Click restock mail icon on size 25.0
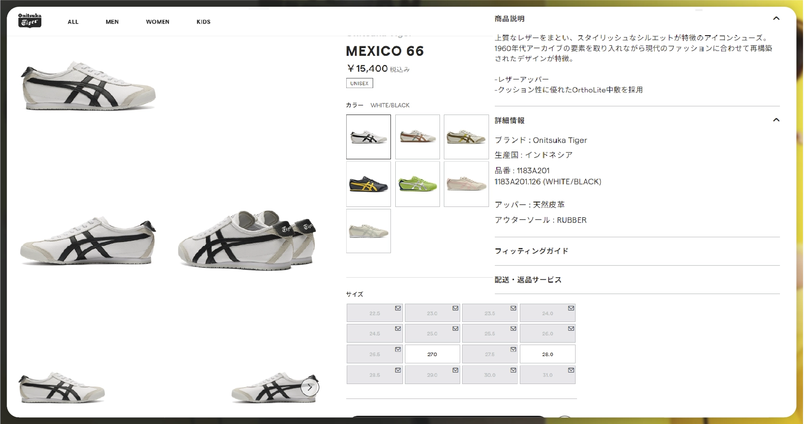 (455, 328)
